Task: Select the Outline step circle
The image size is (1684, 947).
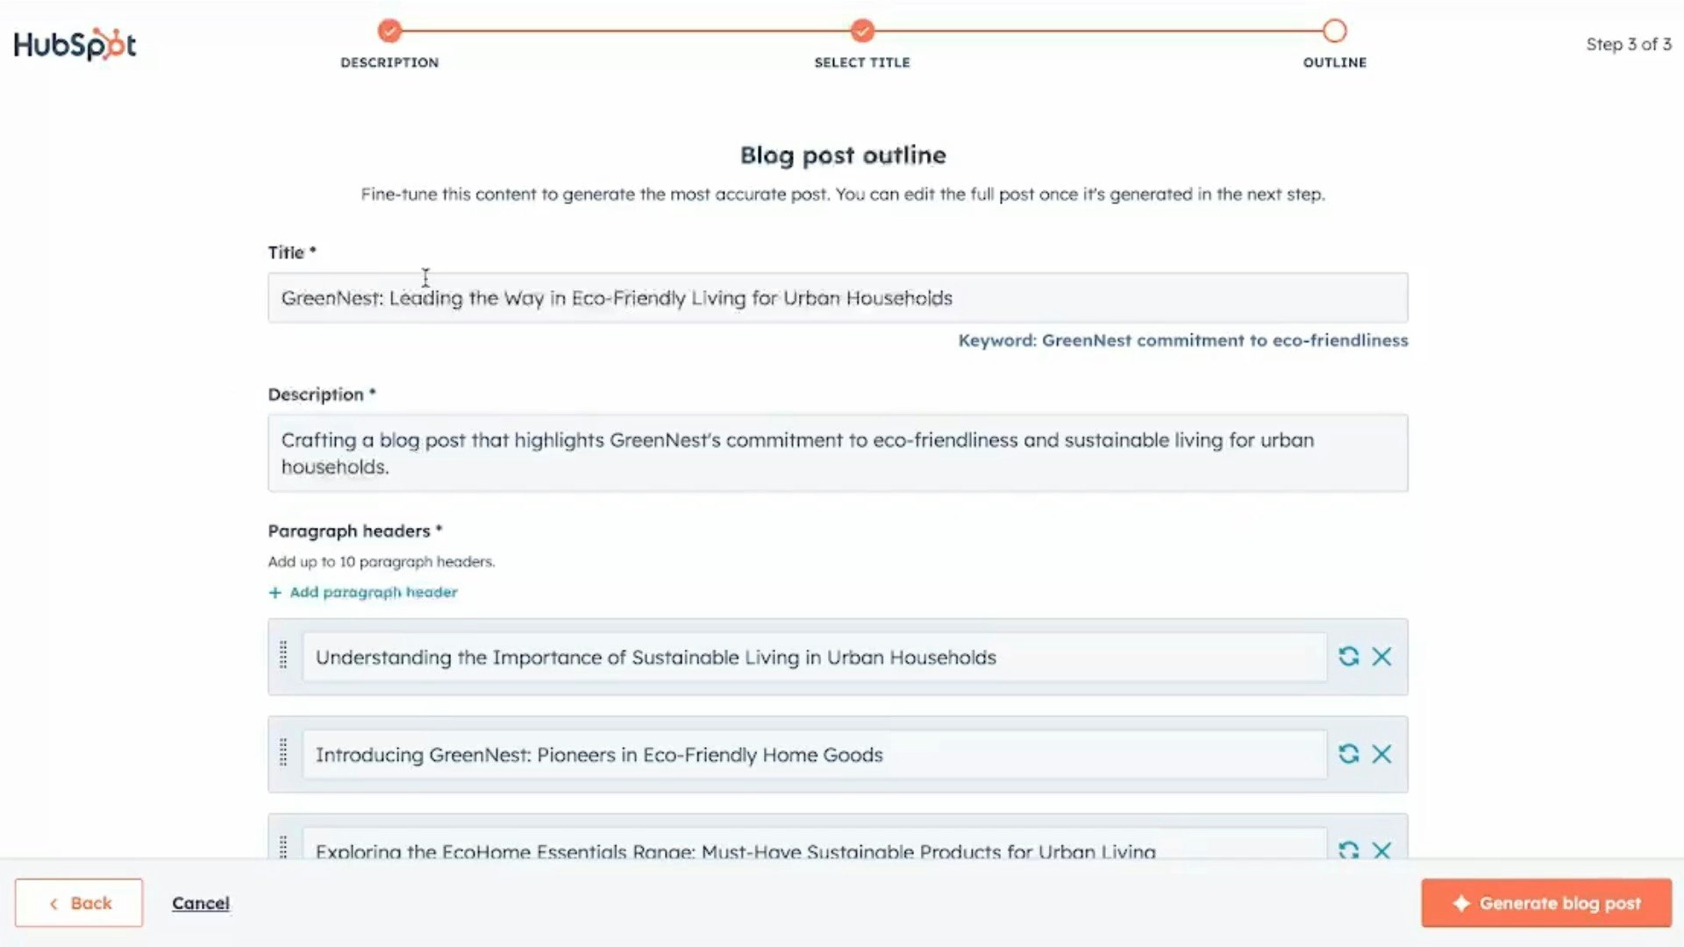Action: click(x=1334, y=32)
